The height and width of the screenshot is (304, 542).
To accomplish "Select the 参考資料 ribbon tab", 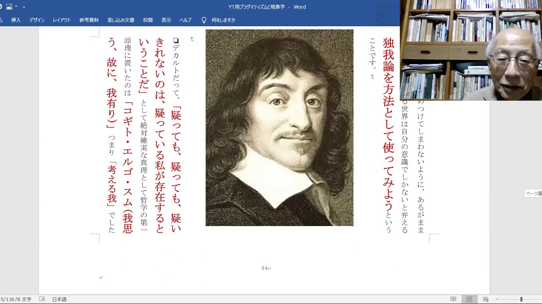I will (x=89, y=20).
